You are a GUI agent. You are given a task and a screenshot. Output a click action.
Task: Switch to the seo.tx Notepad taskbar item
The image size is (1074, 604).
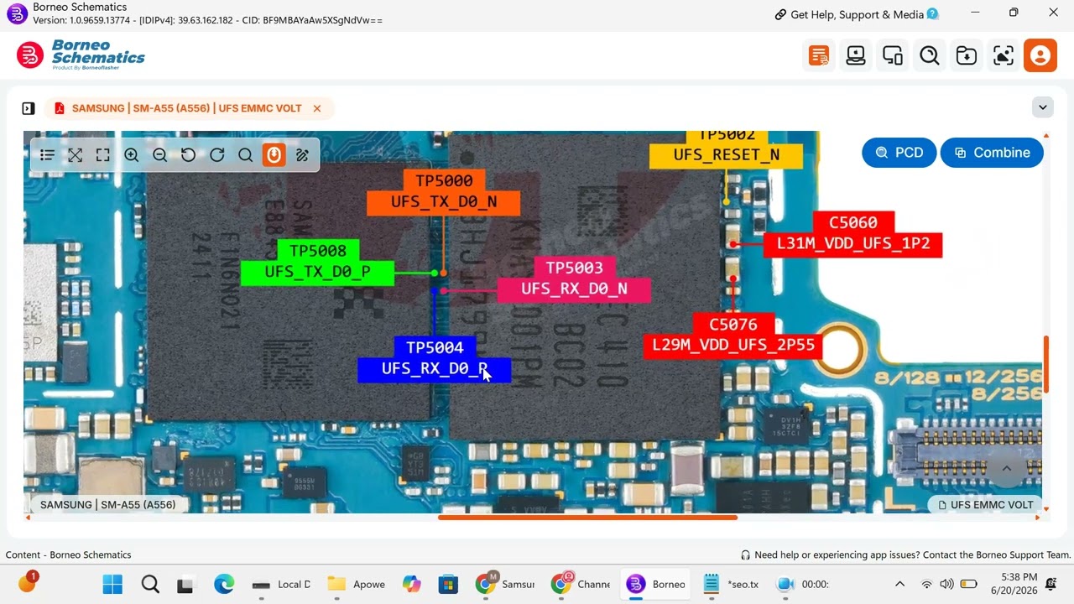pos(731,584)
